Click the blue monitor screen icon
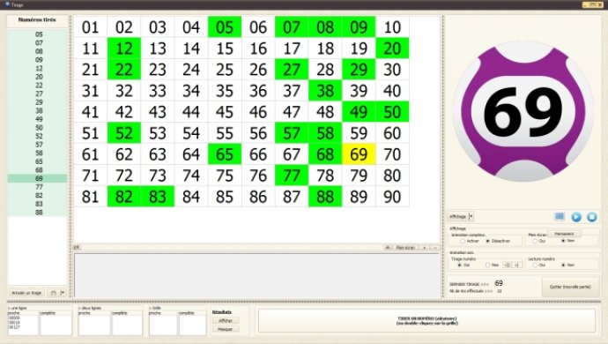The height and width of the screenshot is (344, 608). pos(560,217)
